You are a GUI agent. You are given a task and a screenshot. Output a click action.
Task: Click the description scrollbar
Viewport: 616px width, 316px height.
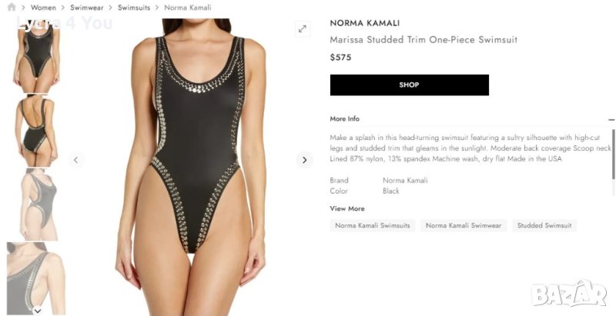pos(613,154)
